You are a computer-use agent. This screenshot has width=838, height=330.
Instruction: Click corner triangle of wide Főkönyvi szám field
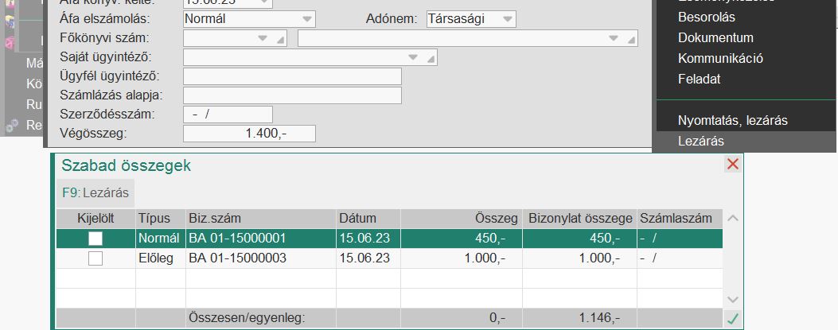631,40
